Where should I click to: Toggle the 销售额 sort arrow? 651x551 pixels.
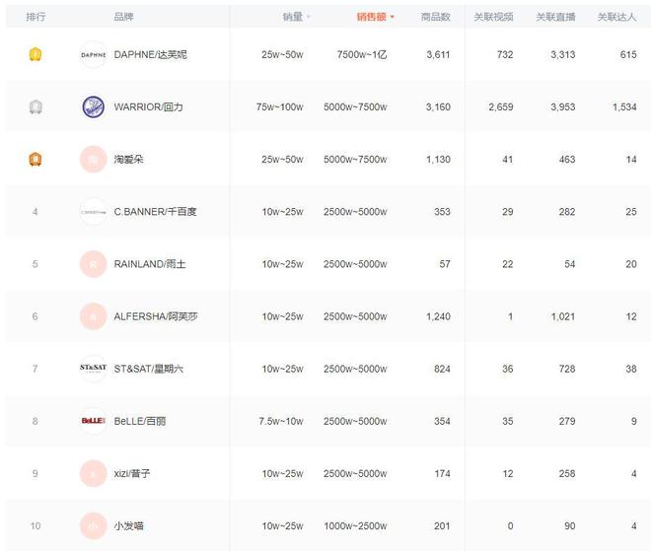click(x=392, y=17)
